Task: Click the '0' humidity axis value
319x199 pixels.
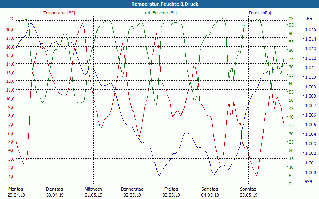Action: (x=290, y=184)
